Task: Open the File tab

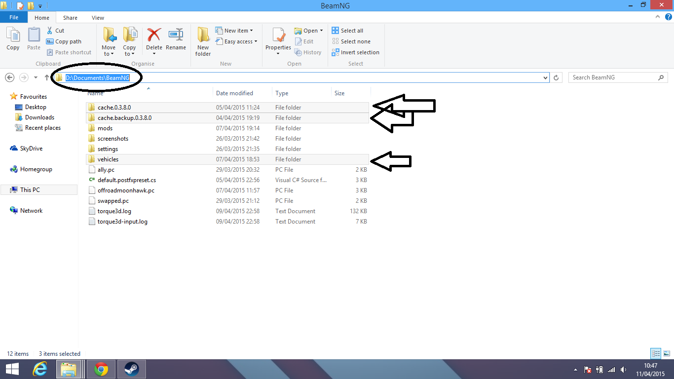Action: pos(14,17)
